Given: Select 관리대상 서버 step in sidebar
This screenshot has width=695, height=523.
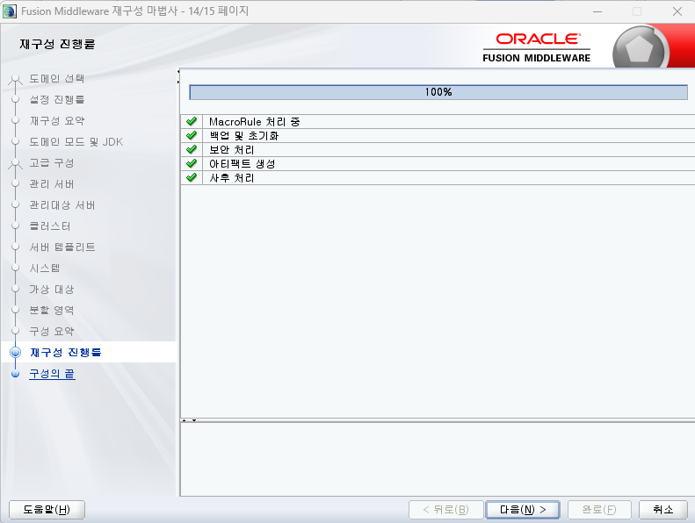Looking at the screenshot, I should click(62, 205).
